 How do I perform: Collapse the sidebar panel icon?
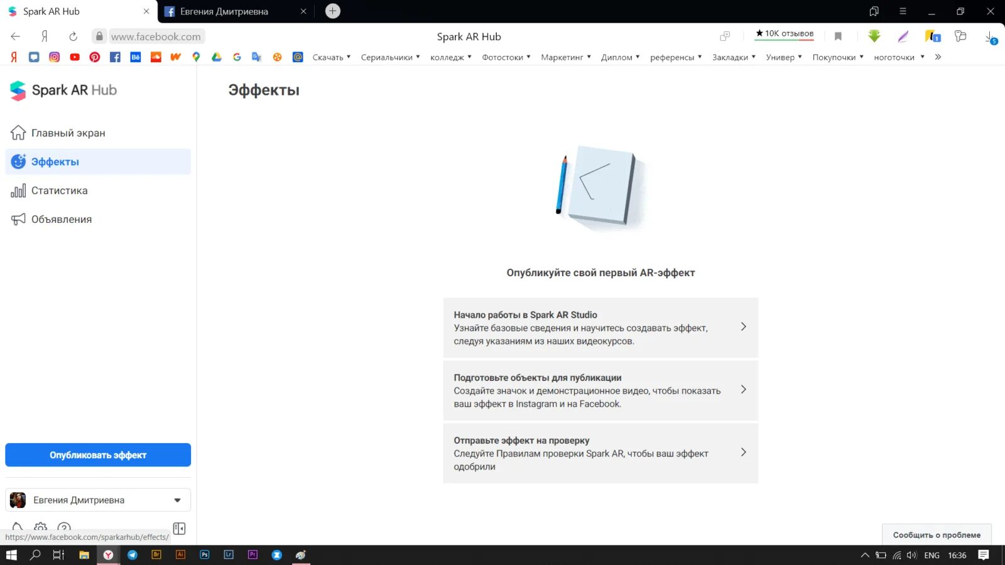click(x=179, y=529)
